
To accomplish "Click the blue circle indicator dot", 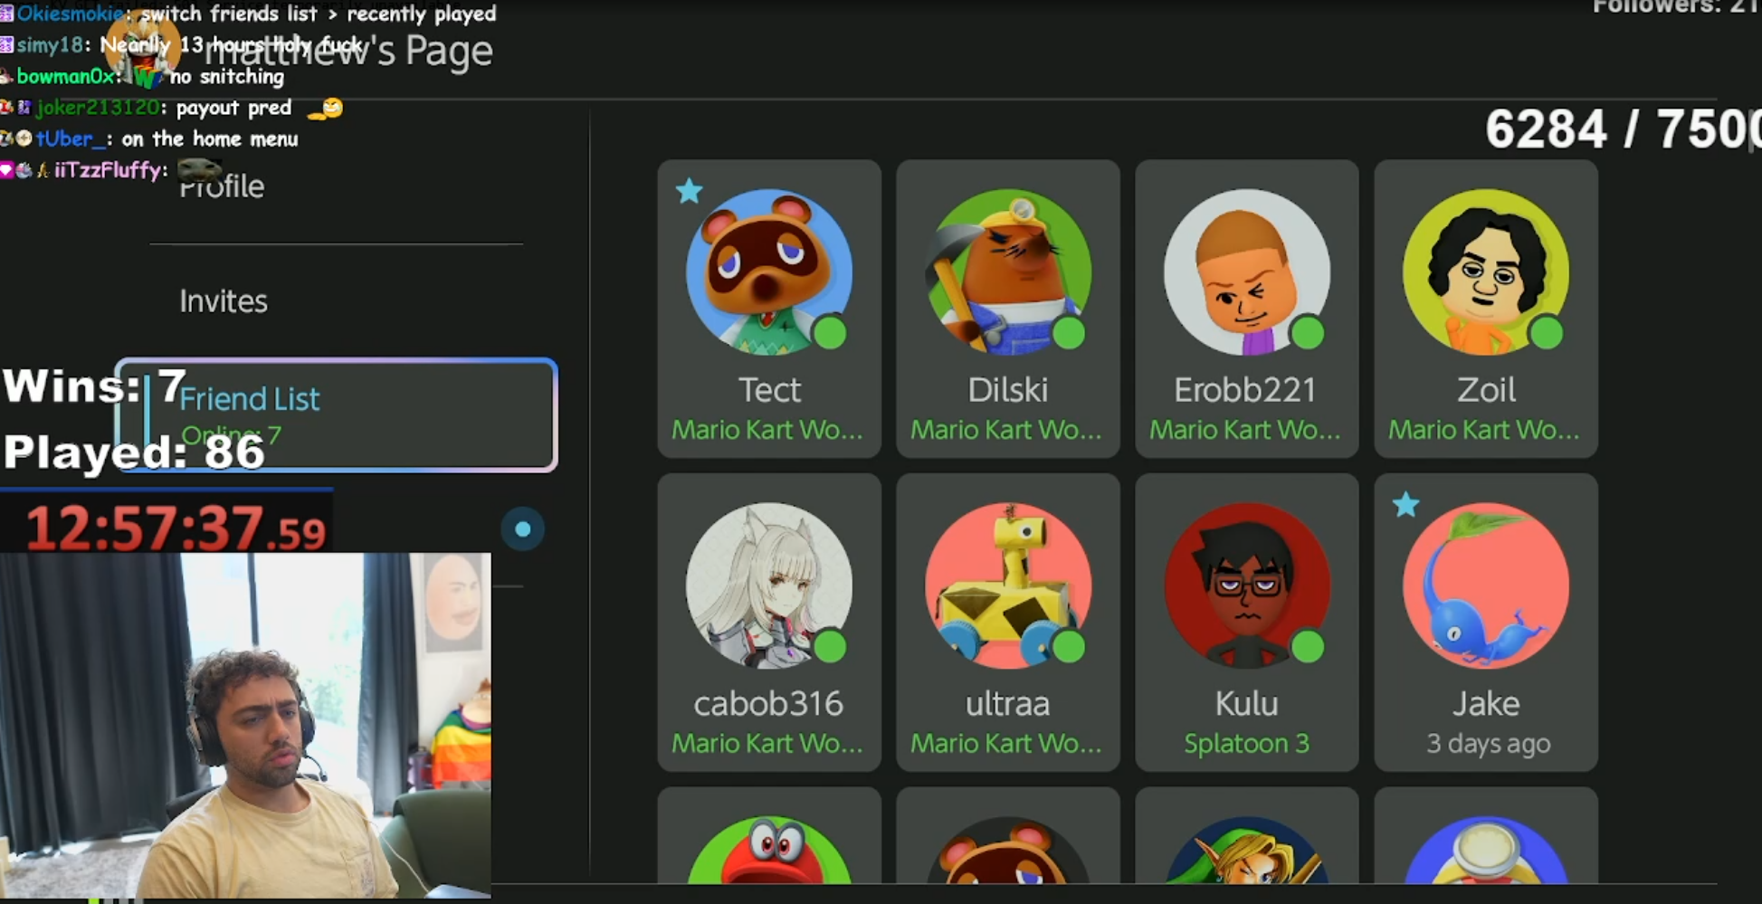I will pyautogui.click(x=522, y=529).
